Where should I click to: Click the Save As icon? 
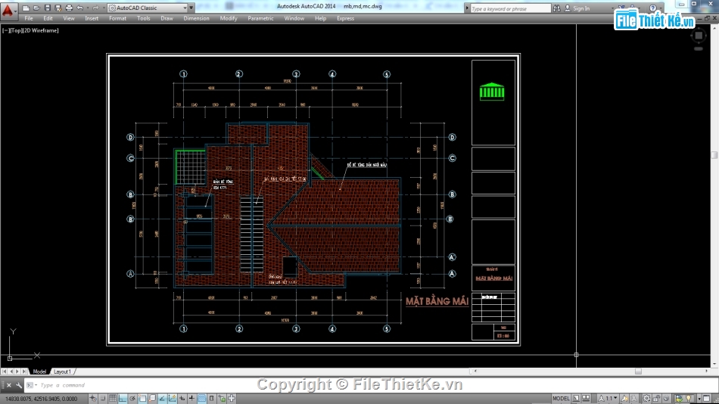tap(58, 8)
